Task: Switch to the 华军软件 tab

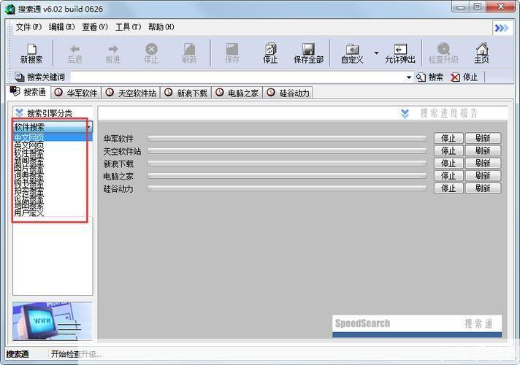Action: coord(76,93)
